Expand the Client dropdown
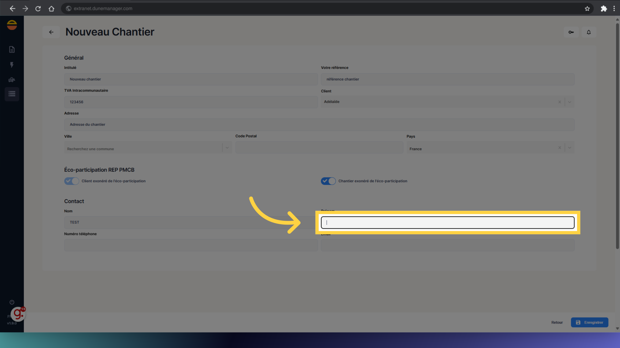Viewport: 620px width, 348px height. [570, 102]
